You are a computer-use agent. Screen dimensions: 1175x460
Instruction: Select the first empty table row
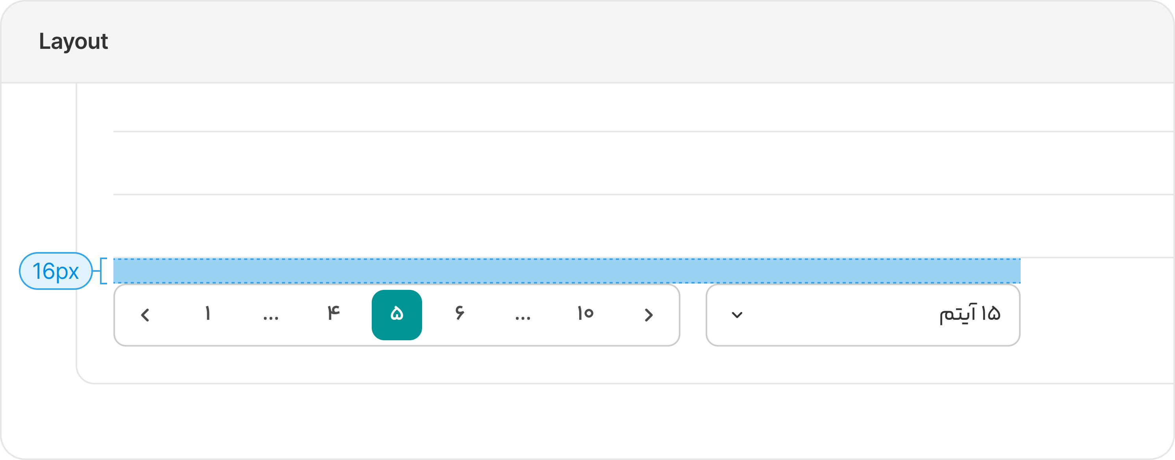pyautogui.click(x=643, y=107)
